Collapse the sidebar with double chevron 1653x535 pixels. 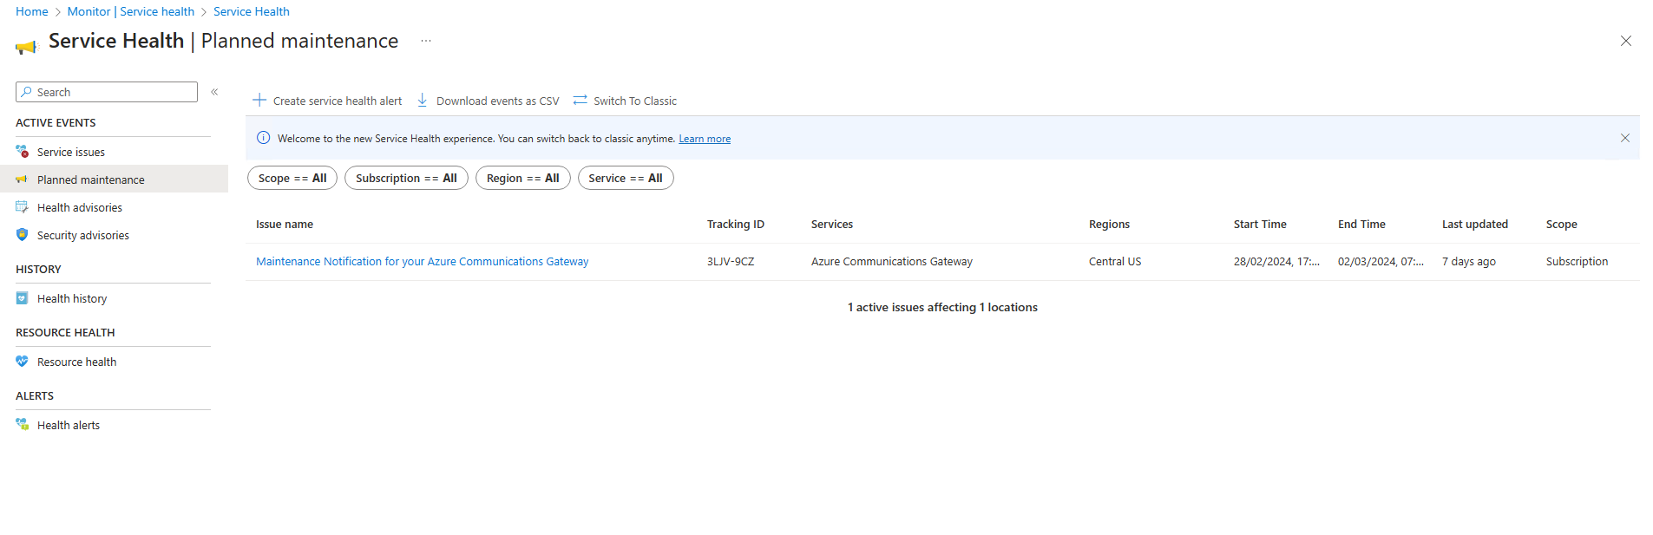pyautogui.click(x=214, y=92)
